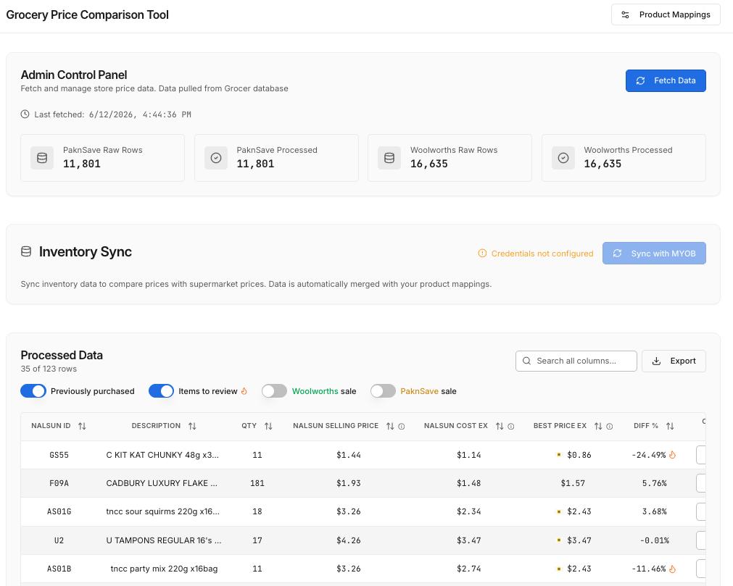Viewport: 733px width, 586px height.
Task: Click the Woolworths Processed checkmark icon
Action: (x=563, y=158)
